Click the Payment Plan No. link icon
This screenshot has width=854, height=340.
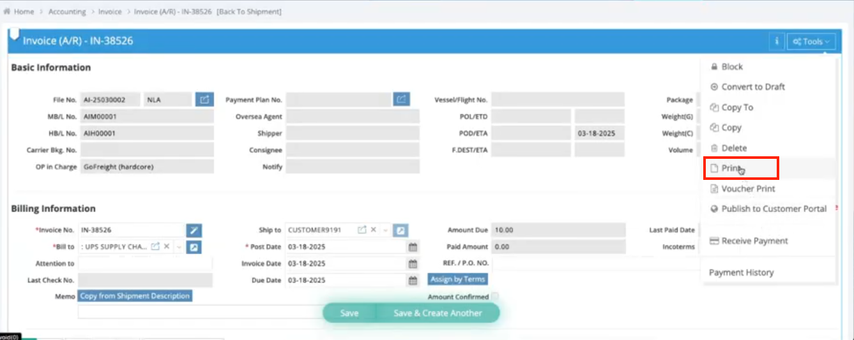tap(401, 100)
